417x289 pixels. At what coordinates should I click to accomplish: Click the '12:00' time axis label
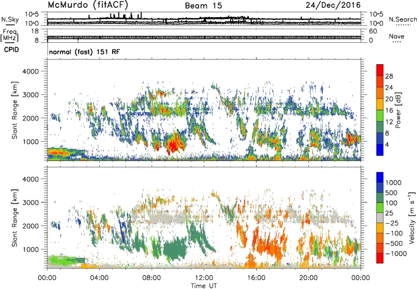pyautogui.click(x=204, y=278)
